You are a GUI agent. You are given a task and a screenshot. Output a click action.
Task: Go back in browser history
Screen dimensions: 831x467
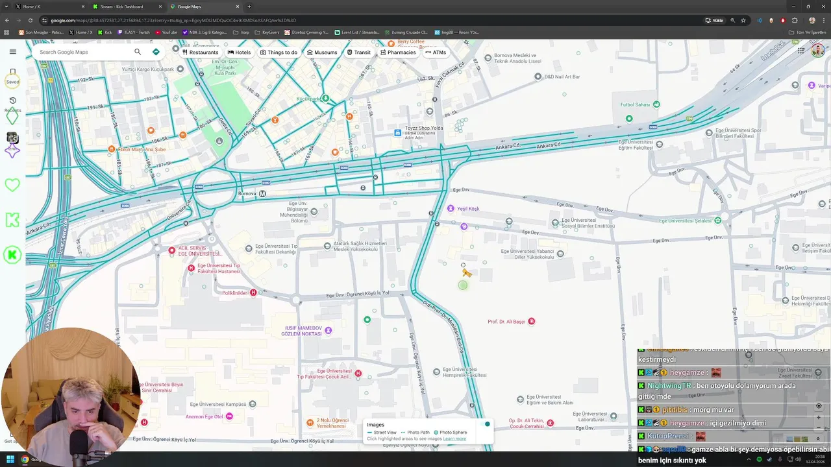point(7,20)
